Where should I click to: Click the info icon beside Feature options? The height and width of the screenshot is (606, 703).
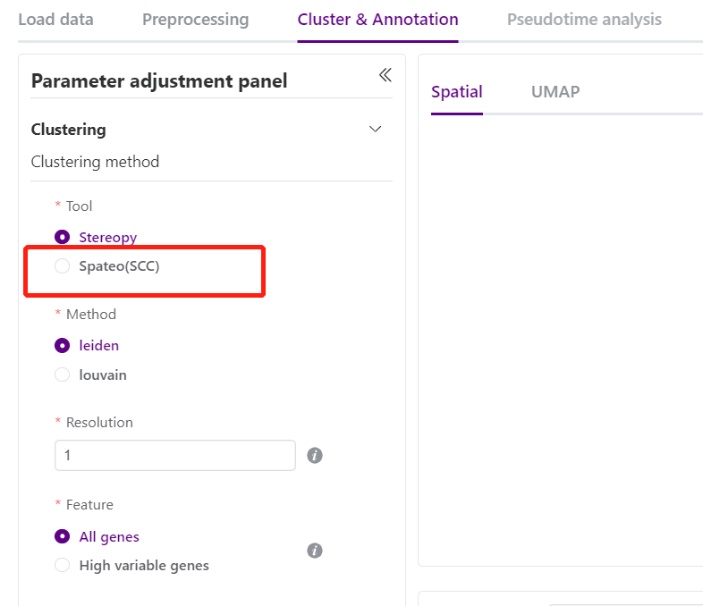tap(315, 551)
